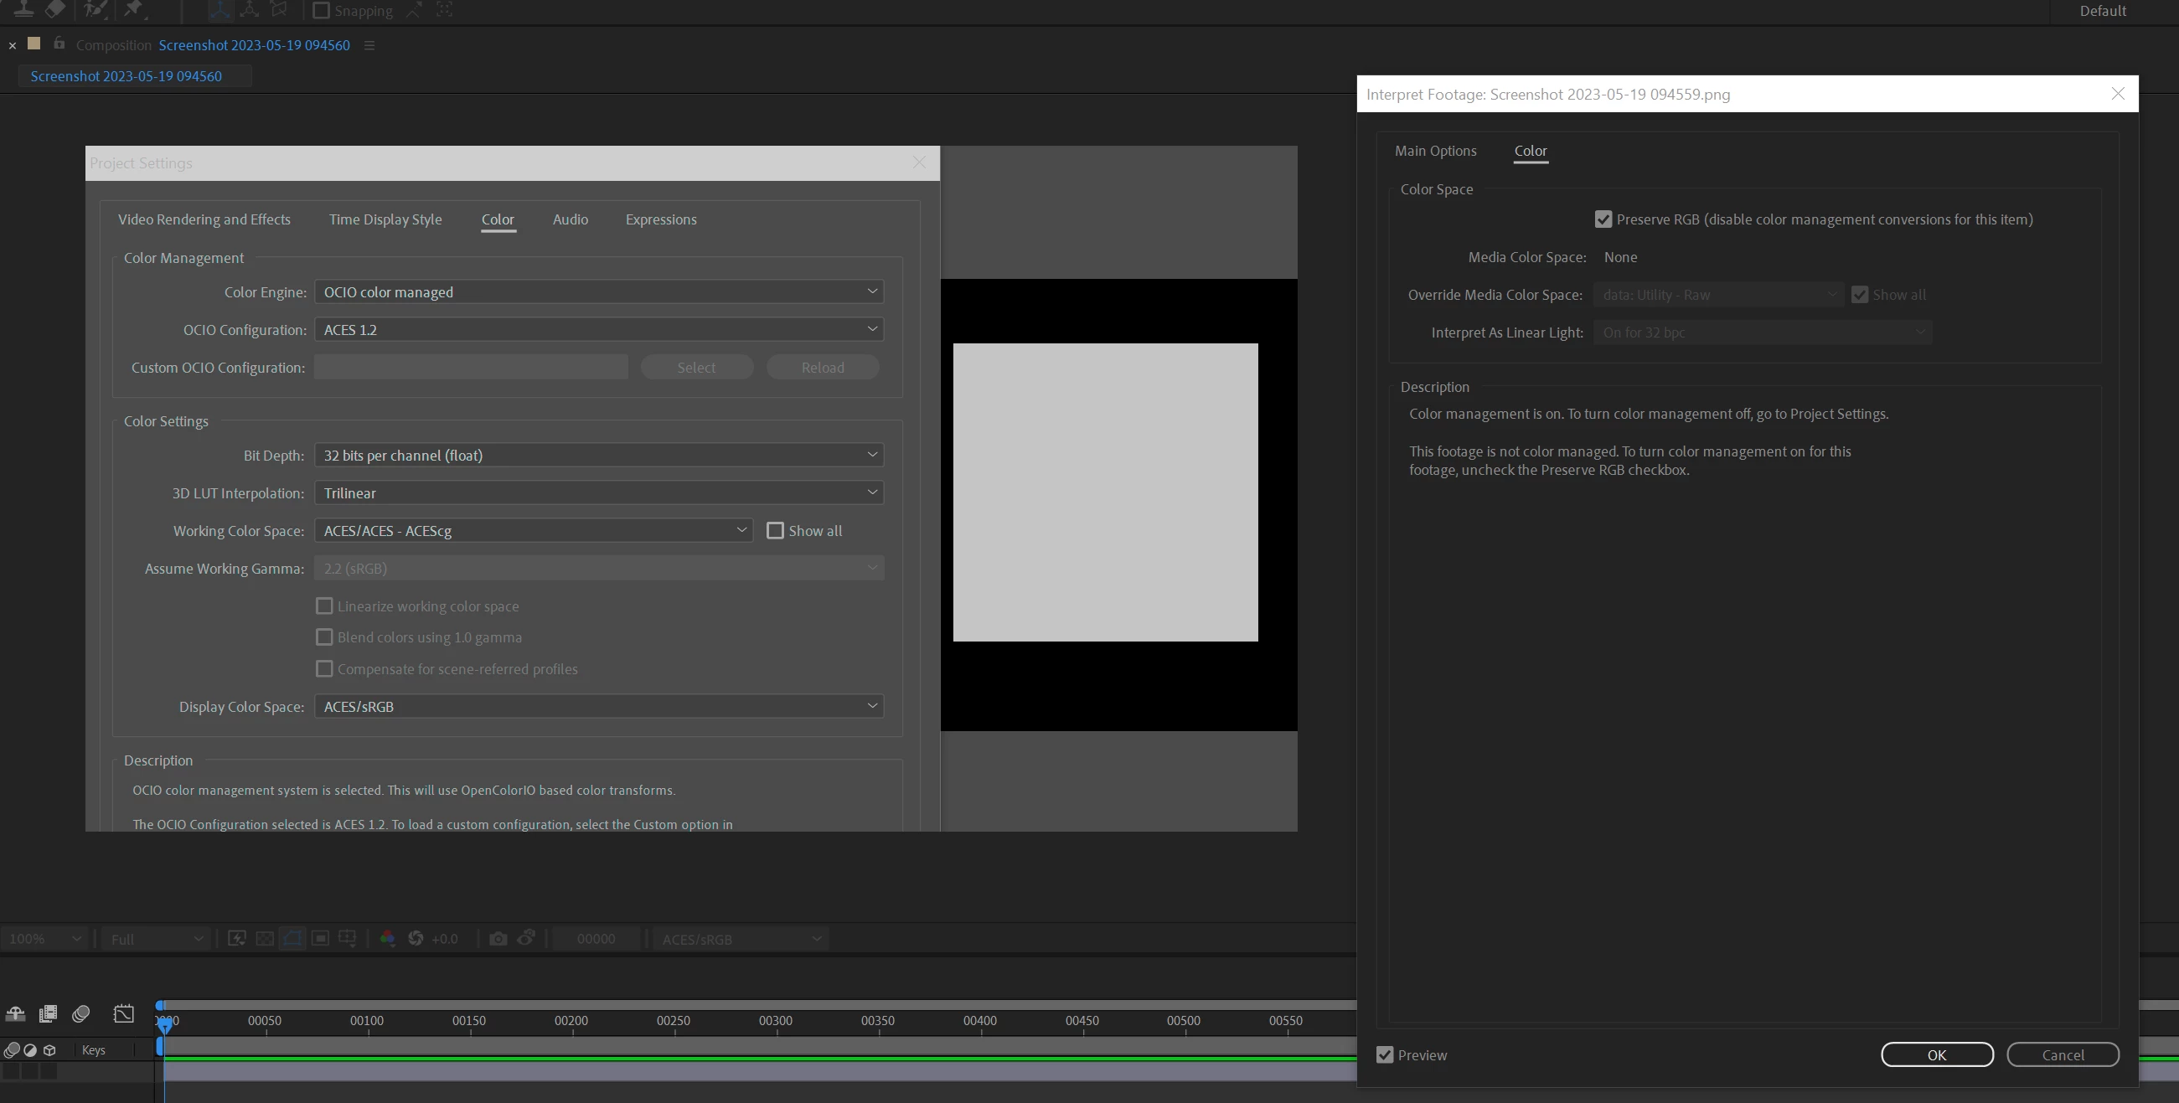Viewport: 2179px width, 1103px height.
Task: Select the Eraser tool in toolbar
Action: 55,9
